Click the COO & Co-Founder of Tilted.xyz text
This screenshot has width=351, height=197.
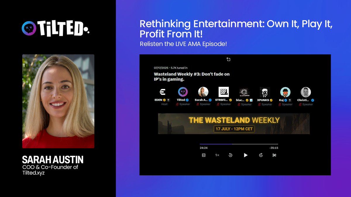pyautogui.click(x=50, y=170)
